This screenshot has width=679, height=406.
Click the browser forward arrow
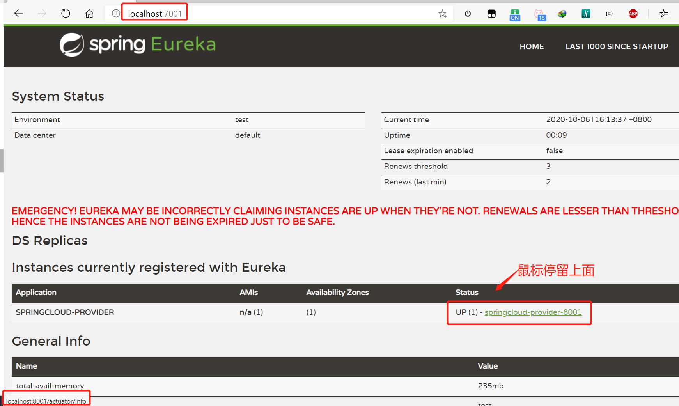42,14
